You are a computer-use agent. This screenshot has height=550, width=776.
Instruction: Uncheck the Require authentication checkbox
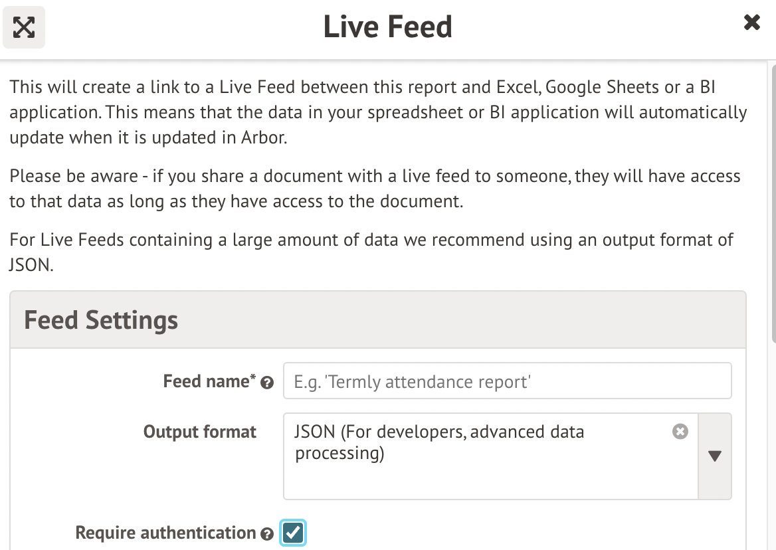(293, 533)
